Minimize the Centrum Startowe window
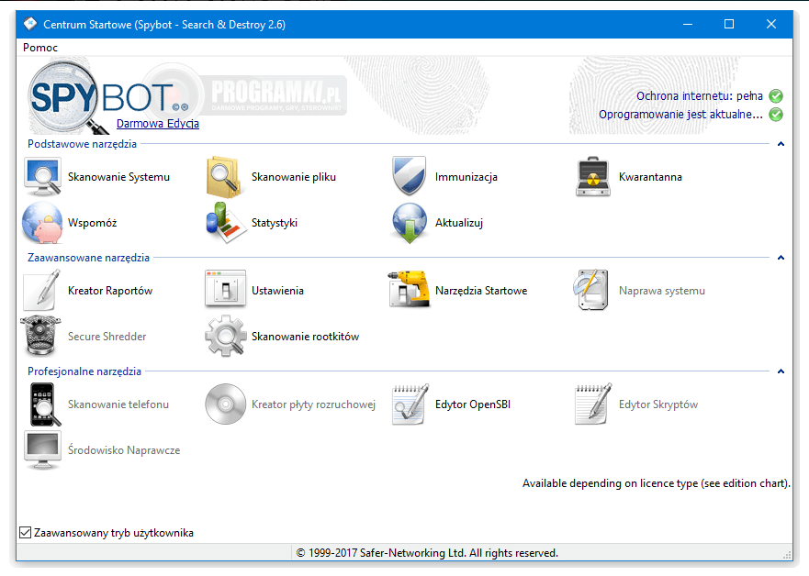Viewport: 809px width, 576px height. pos(687,24)
